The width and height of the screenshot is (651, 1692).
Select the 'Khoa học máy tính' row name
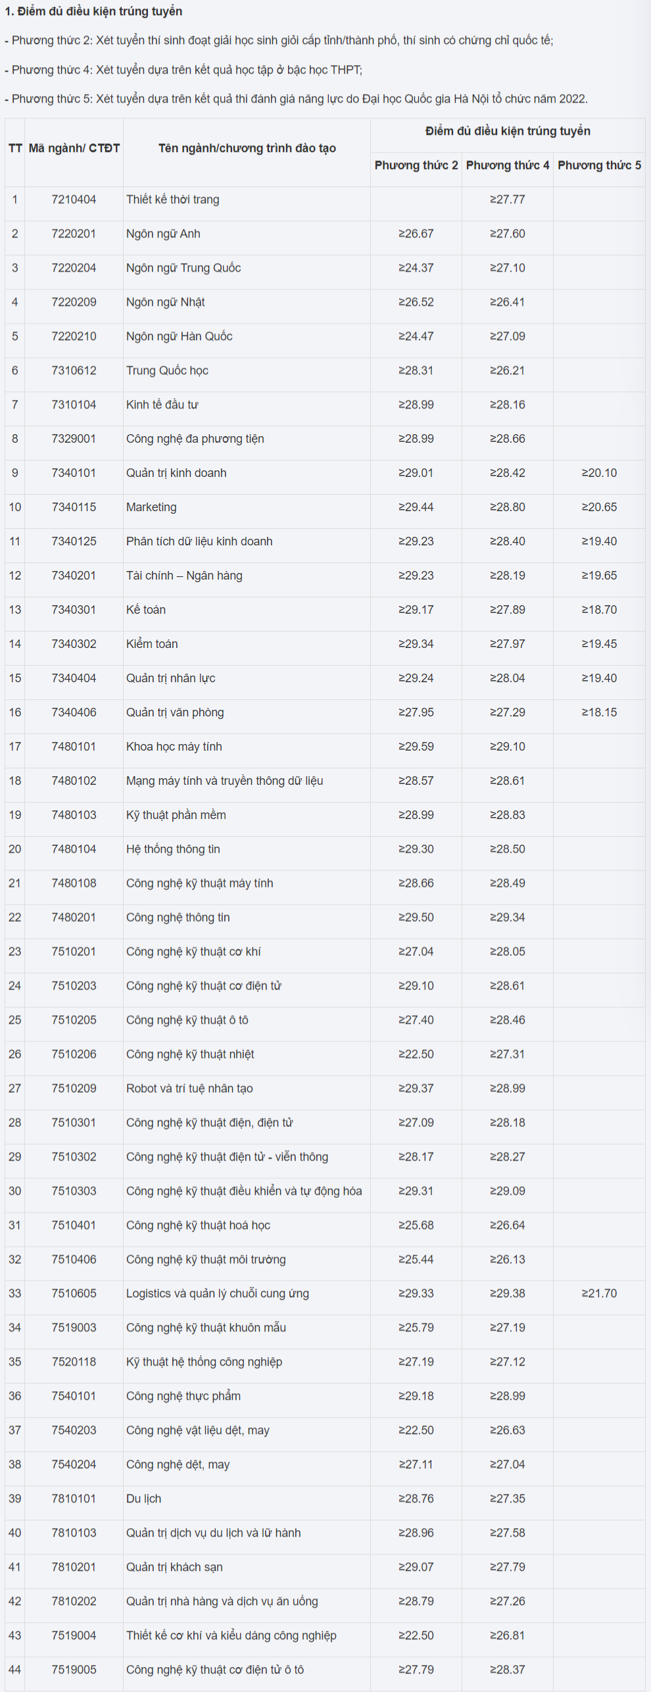[174, 747]
